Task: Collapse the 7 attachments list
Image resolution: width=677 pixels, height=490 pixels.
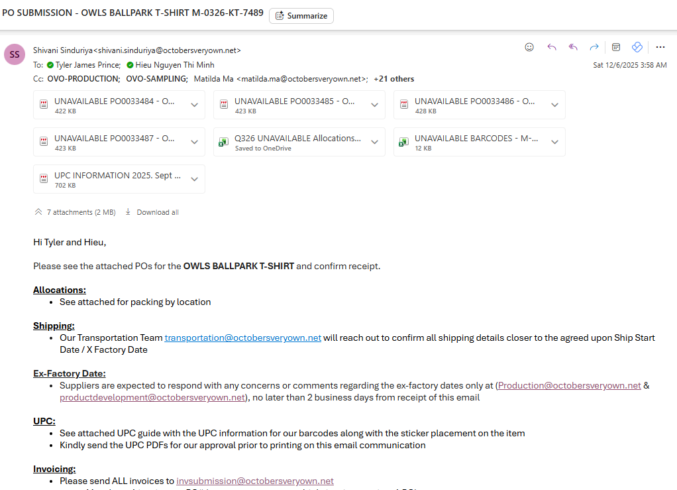Action: point(38,212)
